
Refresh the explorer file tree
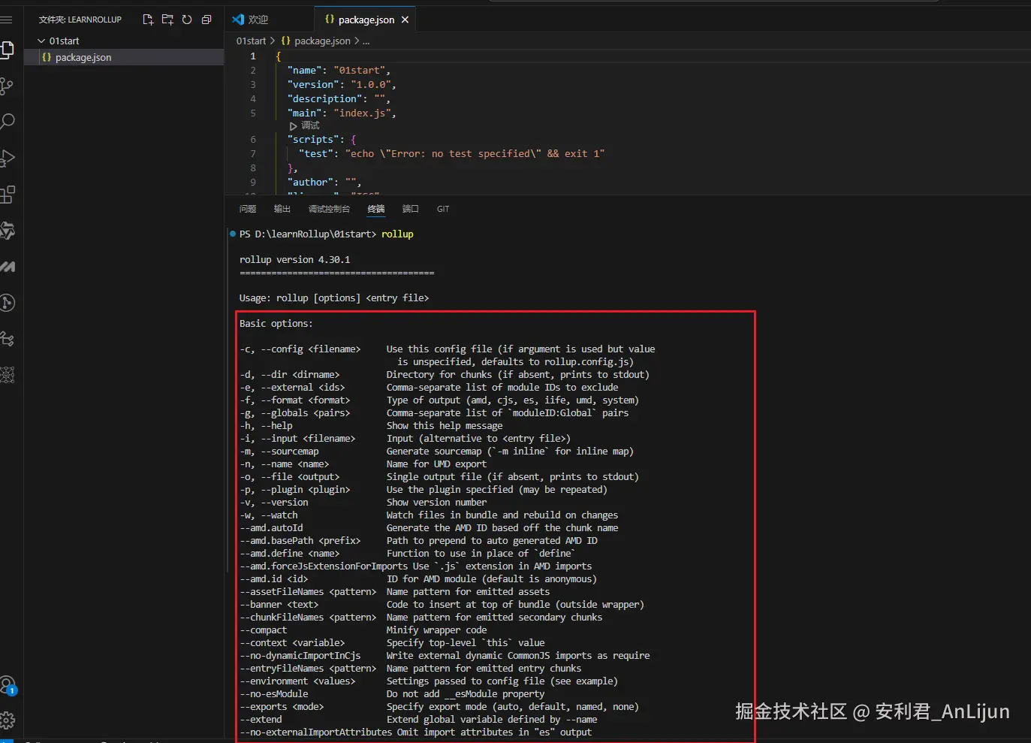[x=187, y=20]
